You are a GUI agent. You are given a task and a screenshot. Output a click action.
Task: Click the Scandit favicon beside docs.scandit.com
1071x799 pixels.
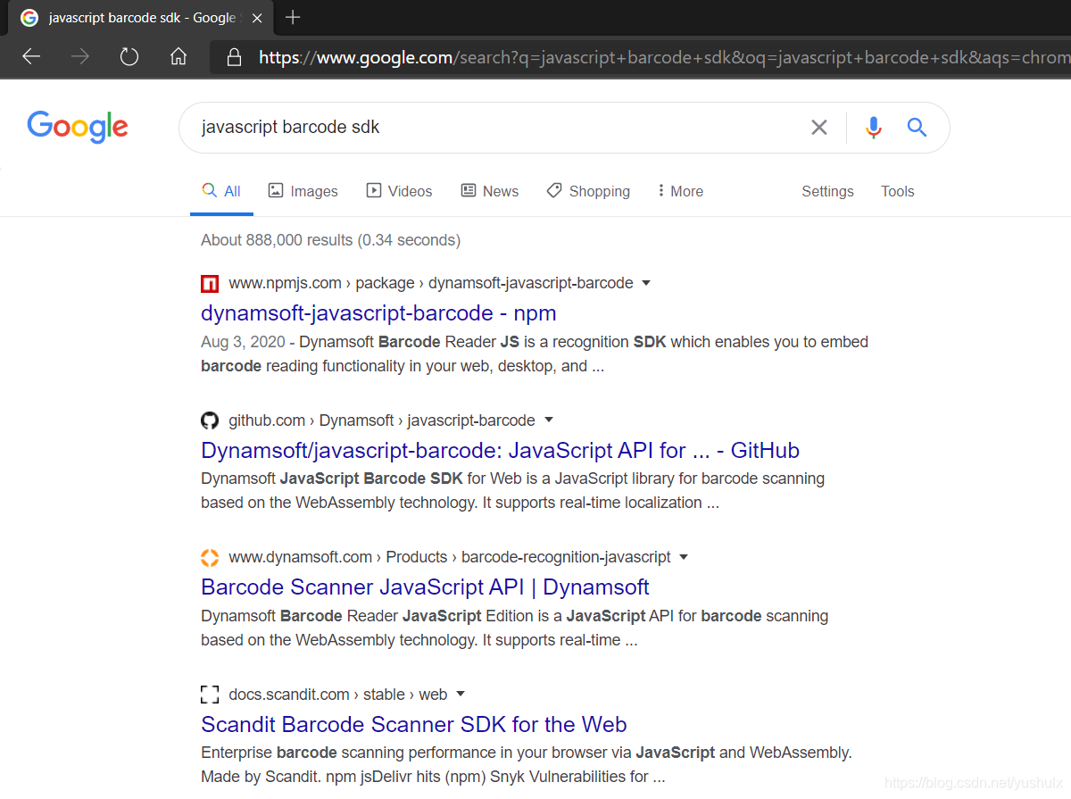[x=210, y=695]
